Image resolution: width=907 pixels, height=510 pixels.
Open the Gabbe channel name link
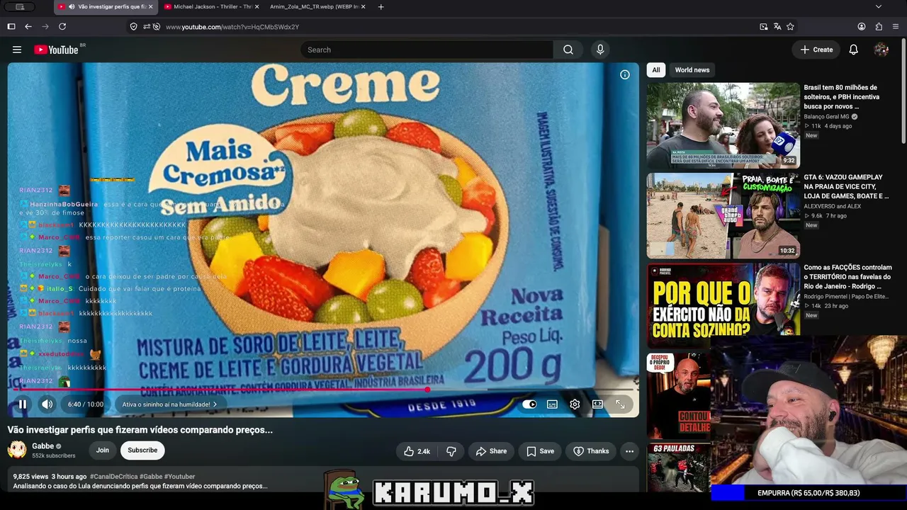click(43, 446)
